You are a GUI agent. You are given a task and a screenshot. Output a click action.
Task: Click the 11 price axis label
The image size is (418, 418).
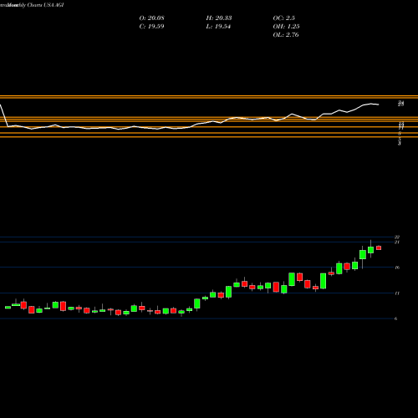tap(397, 293)
